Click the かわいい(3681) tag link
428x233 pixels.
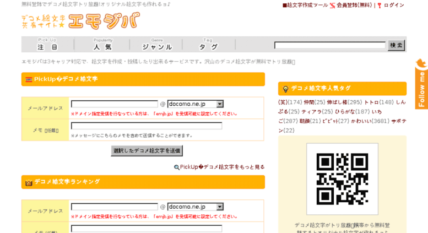(x=370, y=121)
